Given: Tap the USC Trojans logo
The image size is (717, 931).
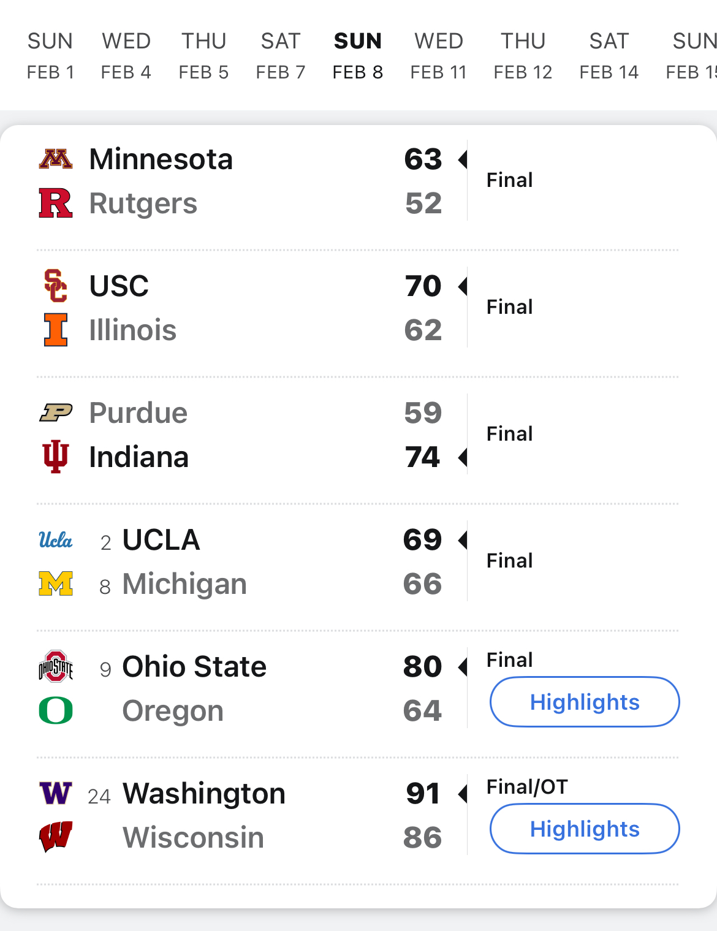Looking at the screenshot, I should click(x=56, y=286).
